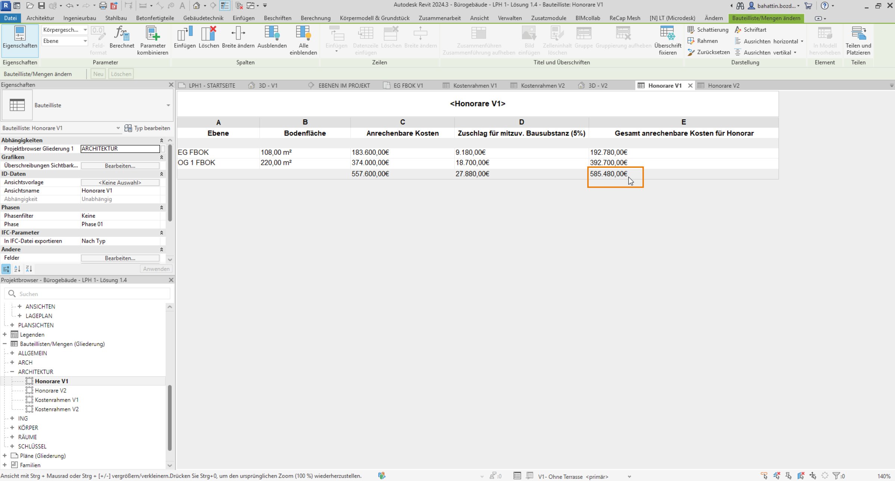Click Breite ändern in the Spalten group

pos(238,37)
